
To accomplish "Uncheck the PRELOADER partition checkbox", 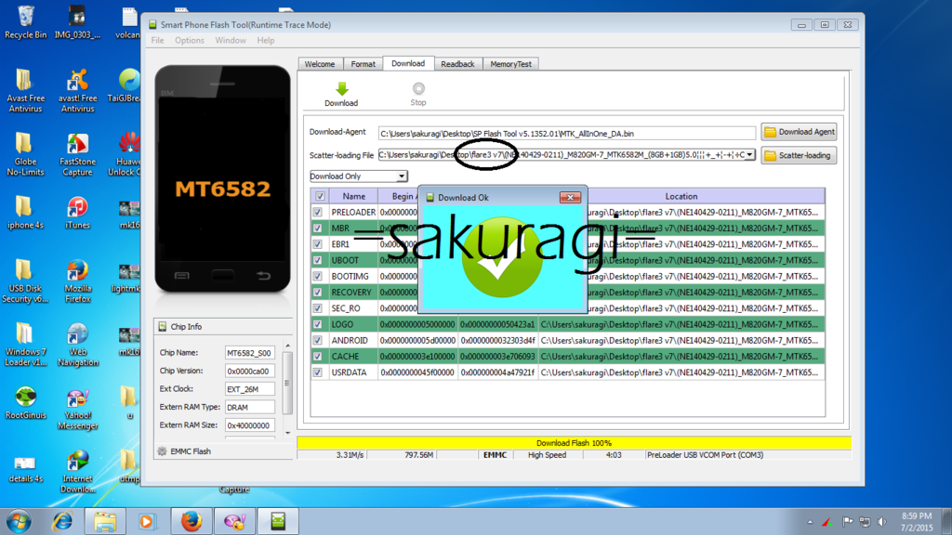I will coord(320,213).
